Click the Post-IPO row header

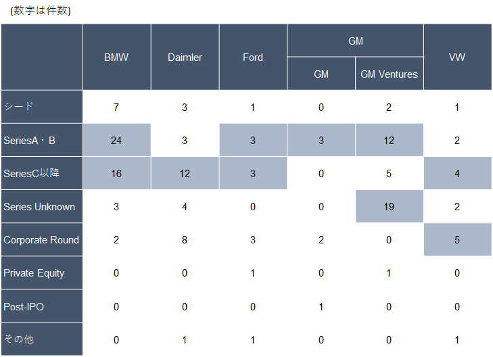click(x=42, y=306)
